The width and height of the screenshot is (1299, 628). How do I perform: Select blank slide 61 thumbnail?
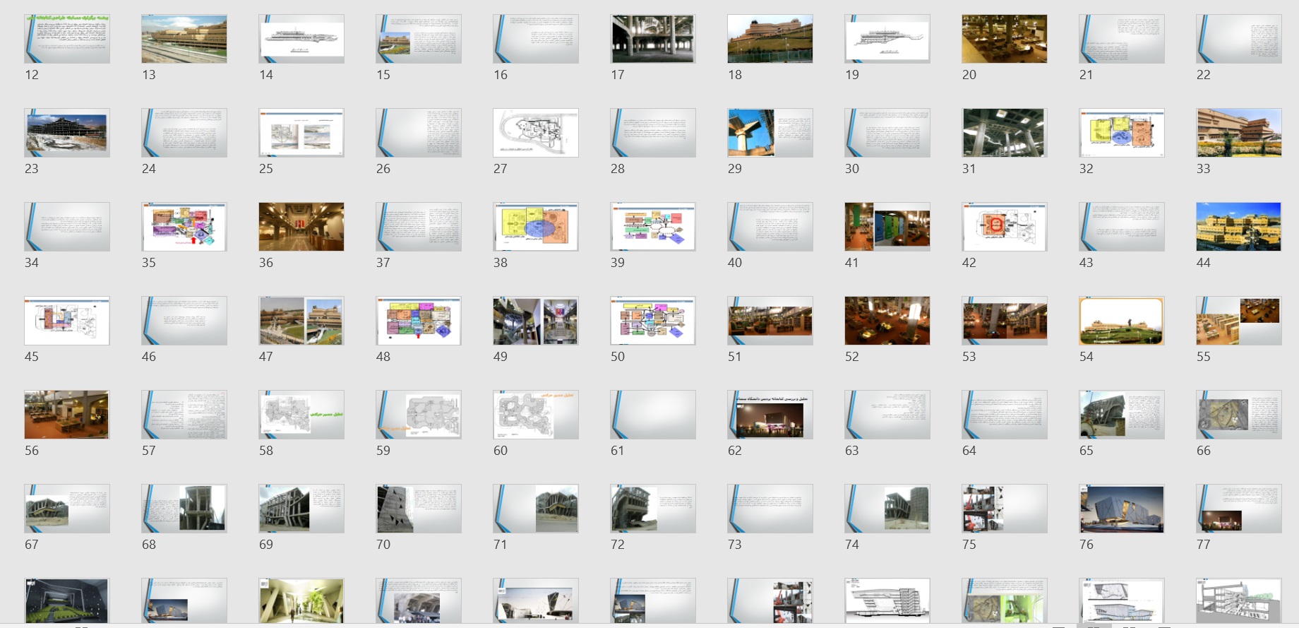tap(653, 415)
